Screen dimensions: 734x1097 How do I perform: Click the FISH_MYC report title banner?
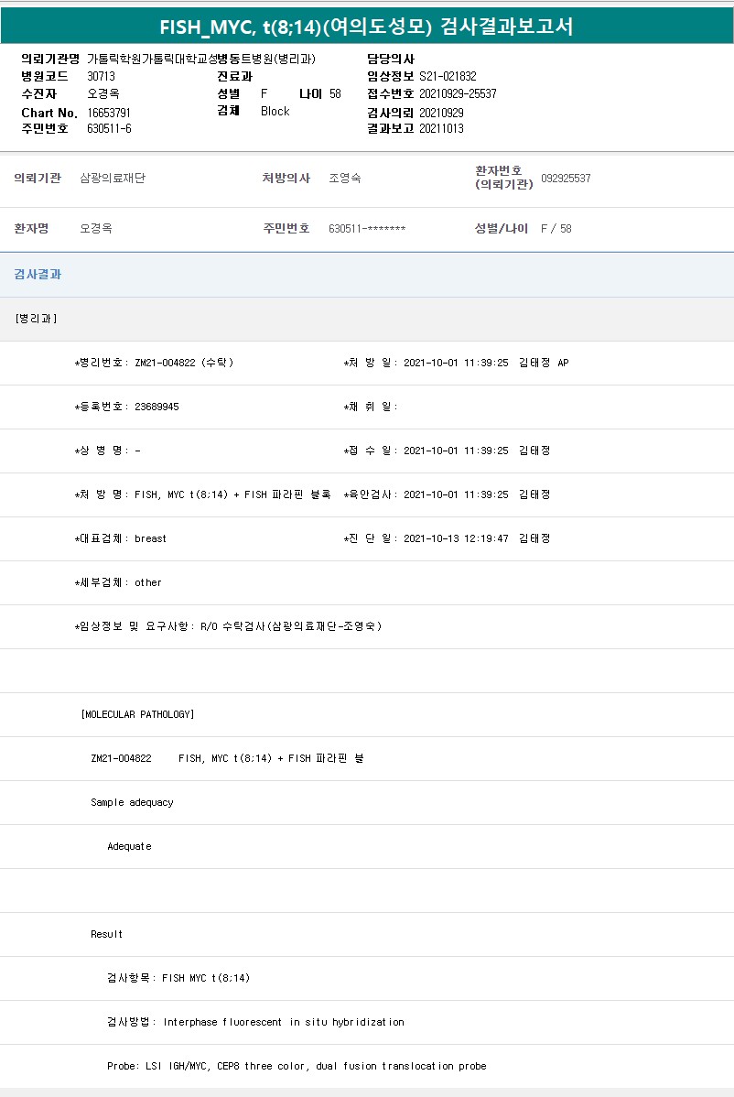click(366, 27)
